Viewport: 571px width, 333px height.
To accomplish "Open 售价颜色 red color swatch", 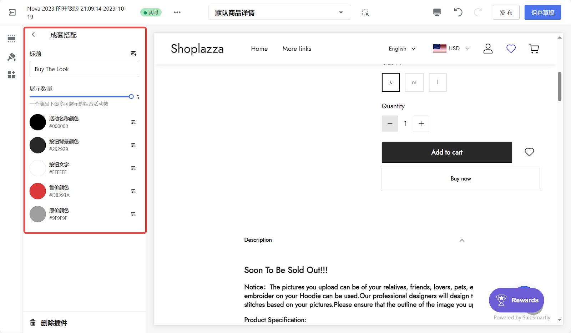I will [37, 191].
